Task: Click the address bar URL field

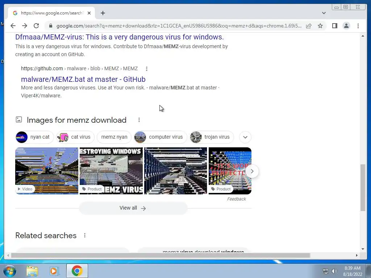Action: pyautogui.click(x=179, y=26)
